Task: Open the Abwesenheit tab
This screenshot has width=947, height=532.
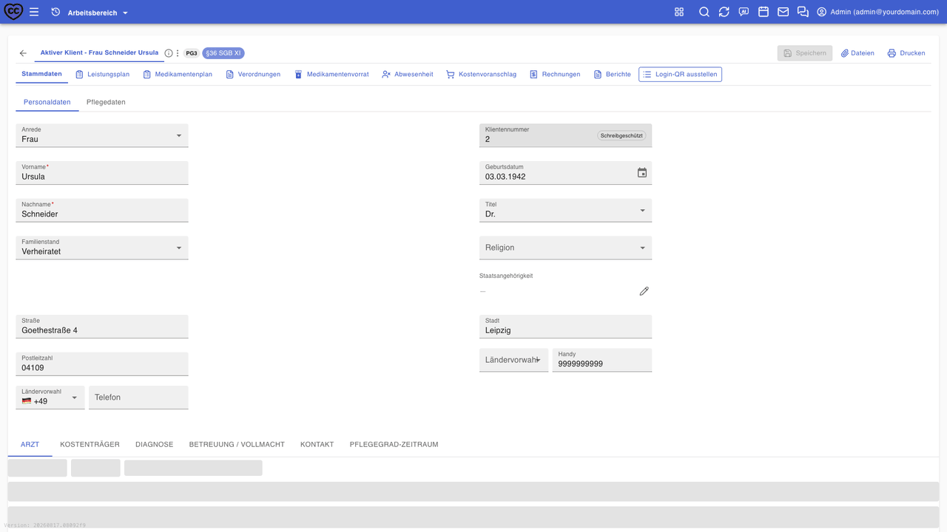Action: [x=408, y=75]
